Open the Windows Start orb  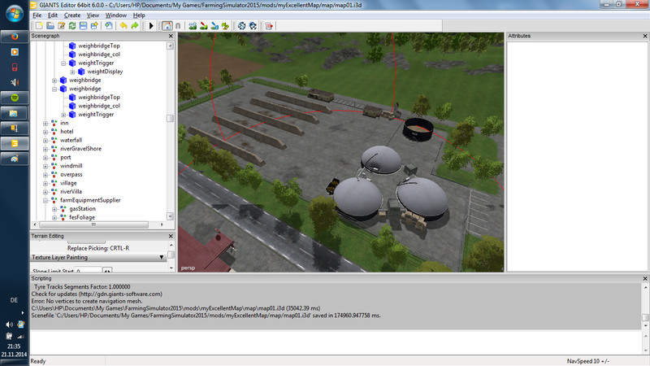pos(15,14)
